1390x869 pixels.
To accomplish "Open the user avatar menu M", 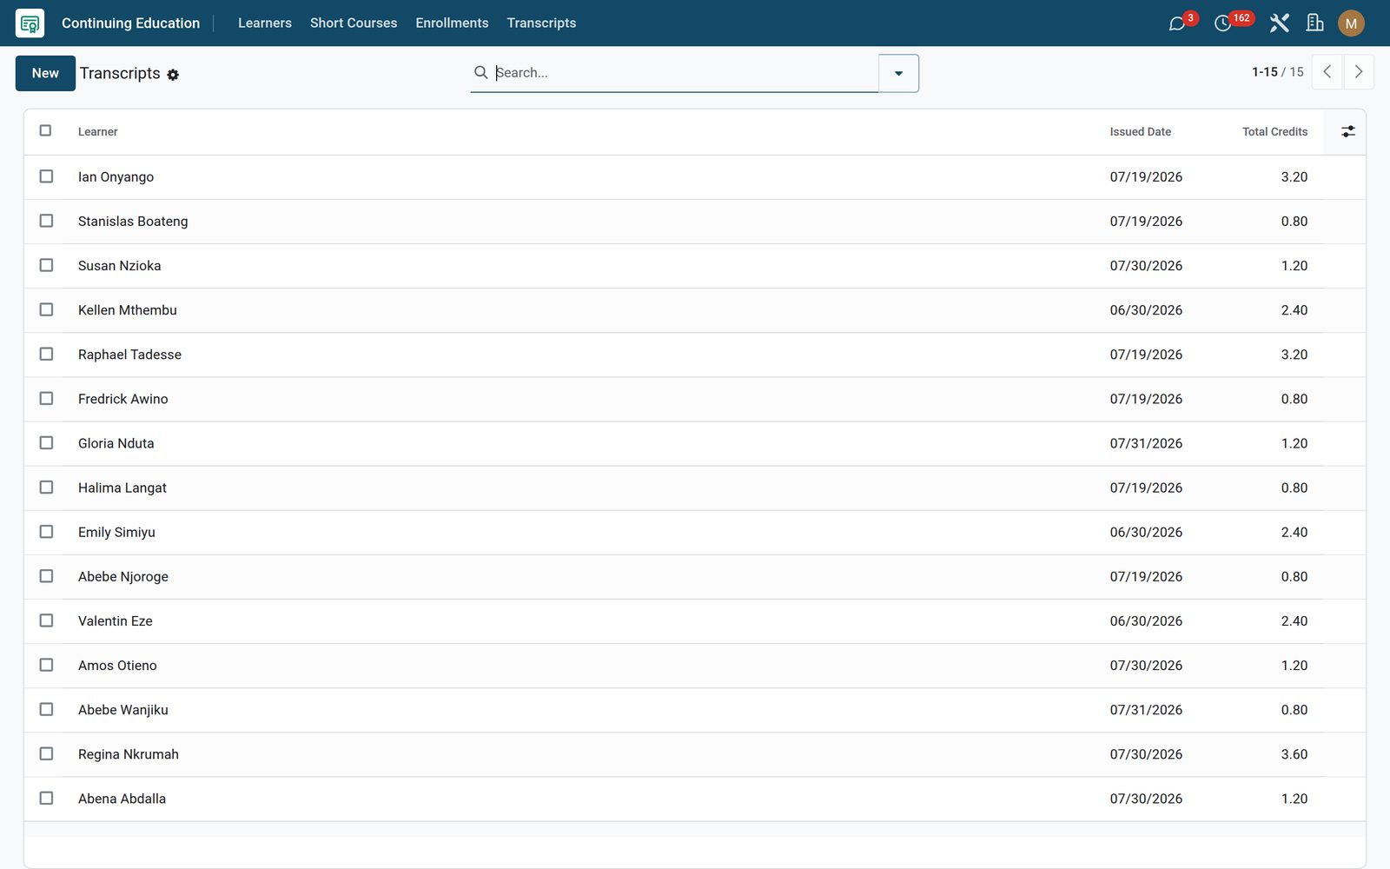I will tap(1351, 23).
